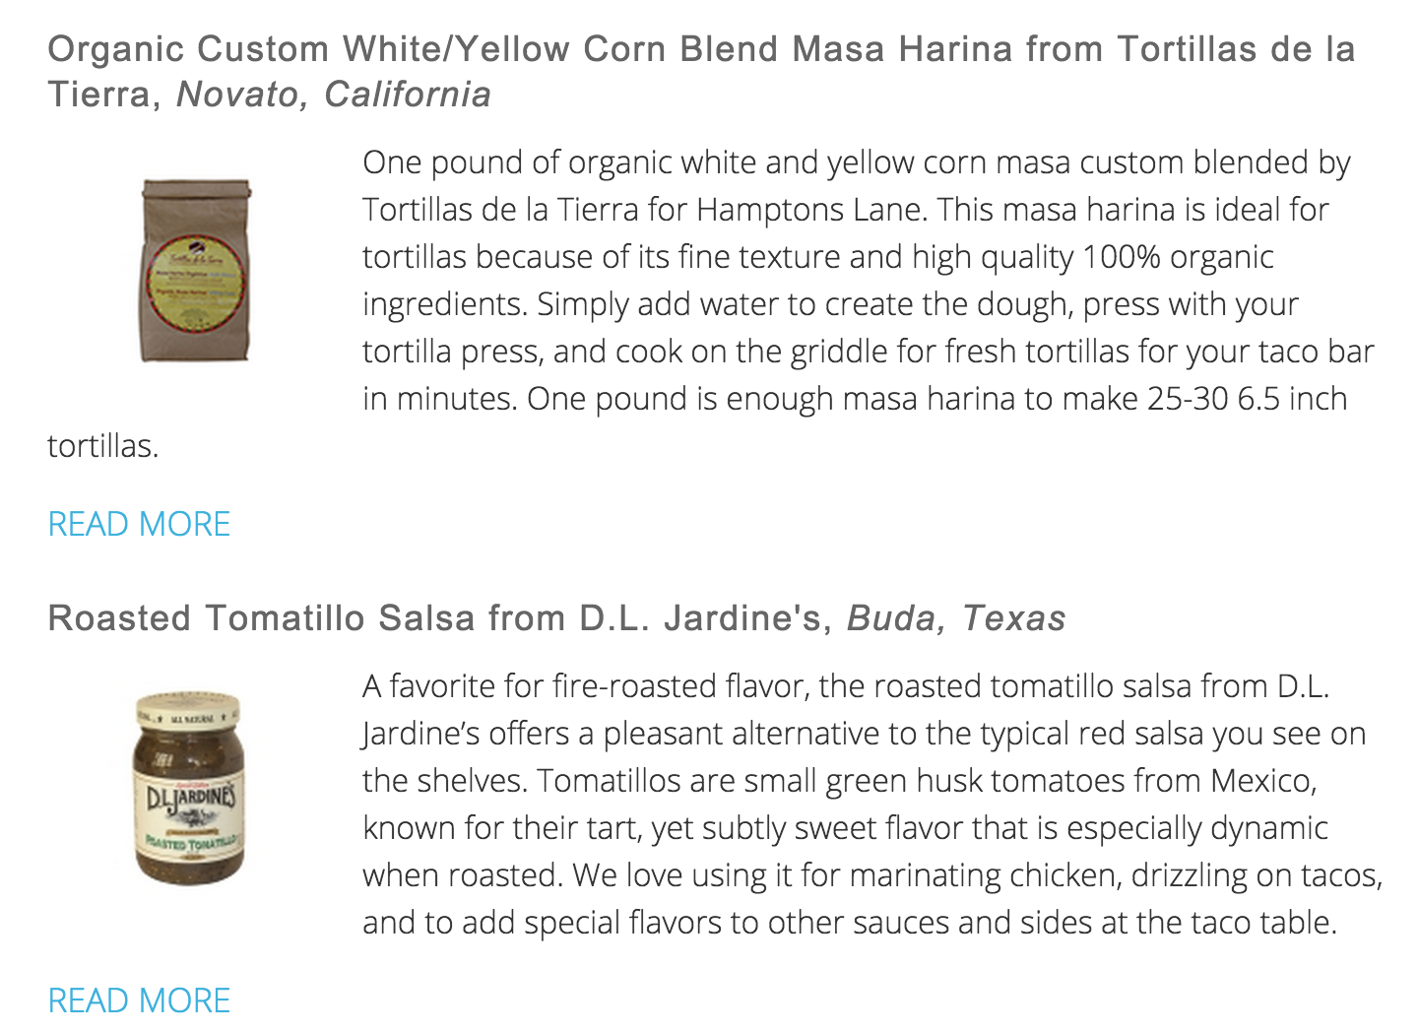Click the italic Novato, California text

334,95
